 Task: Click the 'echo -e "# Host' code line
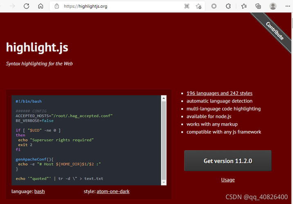pos(59,164)
